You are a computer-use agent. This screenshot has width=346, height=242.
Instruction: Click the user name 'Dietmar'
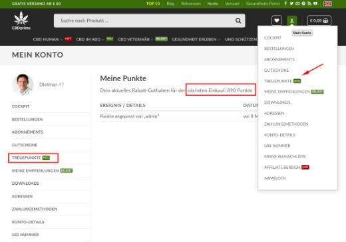pyautogui.click(x=48, y=84)
